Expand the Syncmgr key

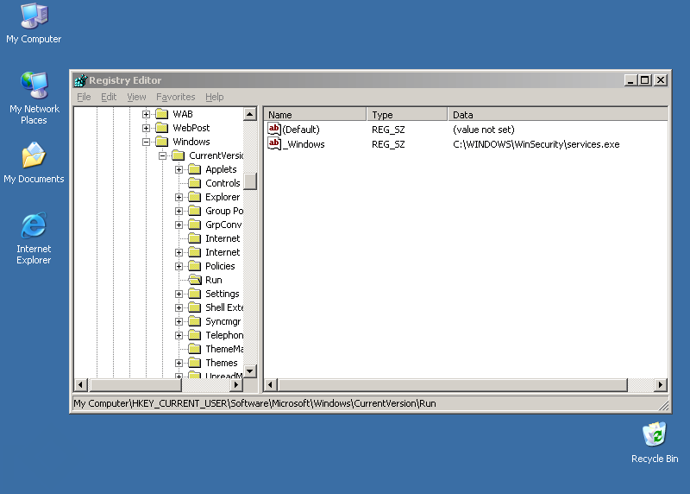tap(179, 321)
